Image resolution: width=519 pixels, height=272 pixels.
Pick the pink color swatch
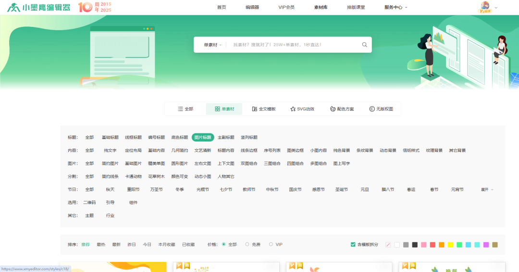pyautogui.click(x=424, y=245)
